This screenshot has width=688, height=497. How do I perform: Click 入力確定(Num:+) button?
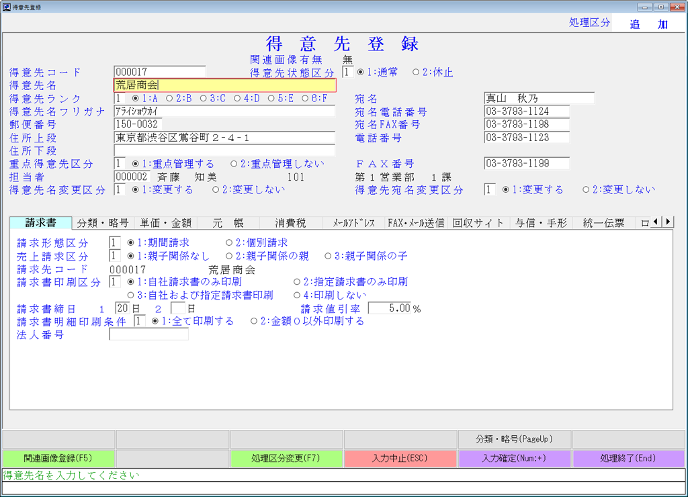tap(514, 459)
